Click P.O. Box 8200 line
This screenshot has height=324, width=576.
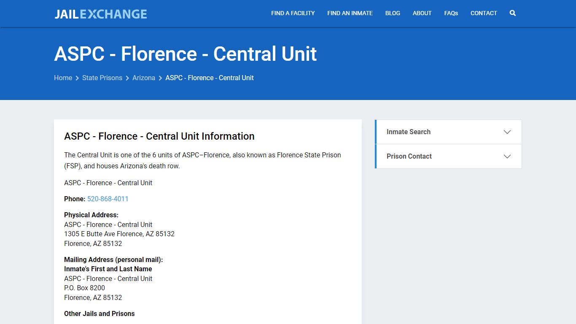pyautogui.click(x=84, y=288)
